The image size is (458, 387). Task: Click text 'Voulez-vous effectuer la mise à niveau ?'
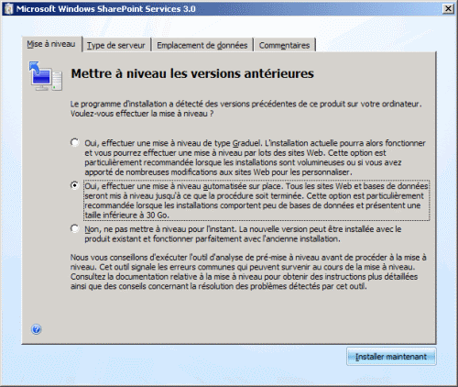coord(142,114)
